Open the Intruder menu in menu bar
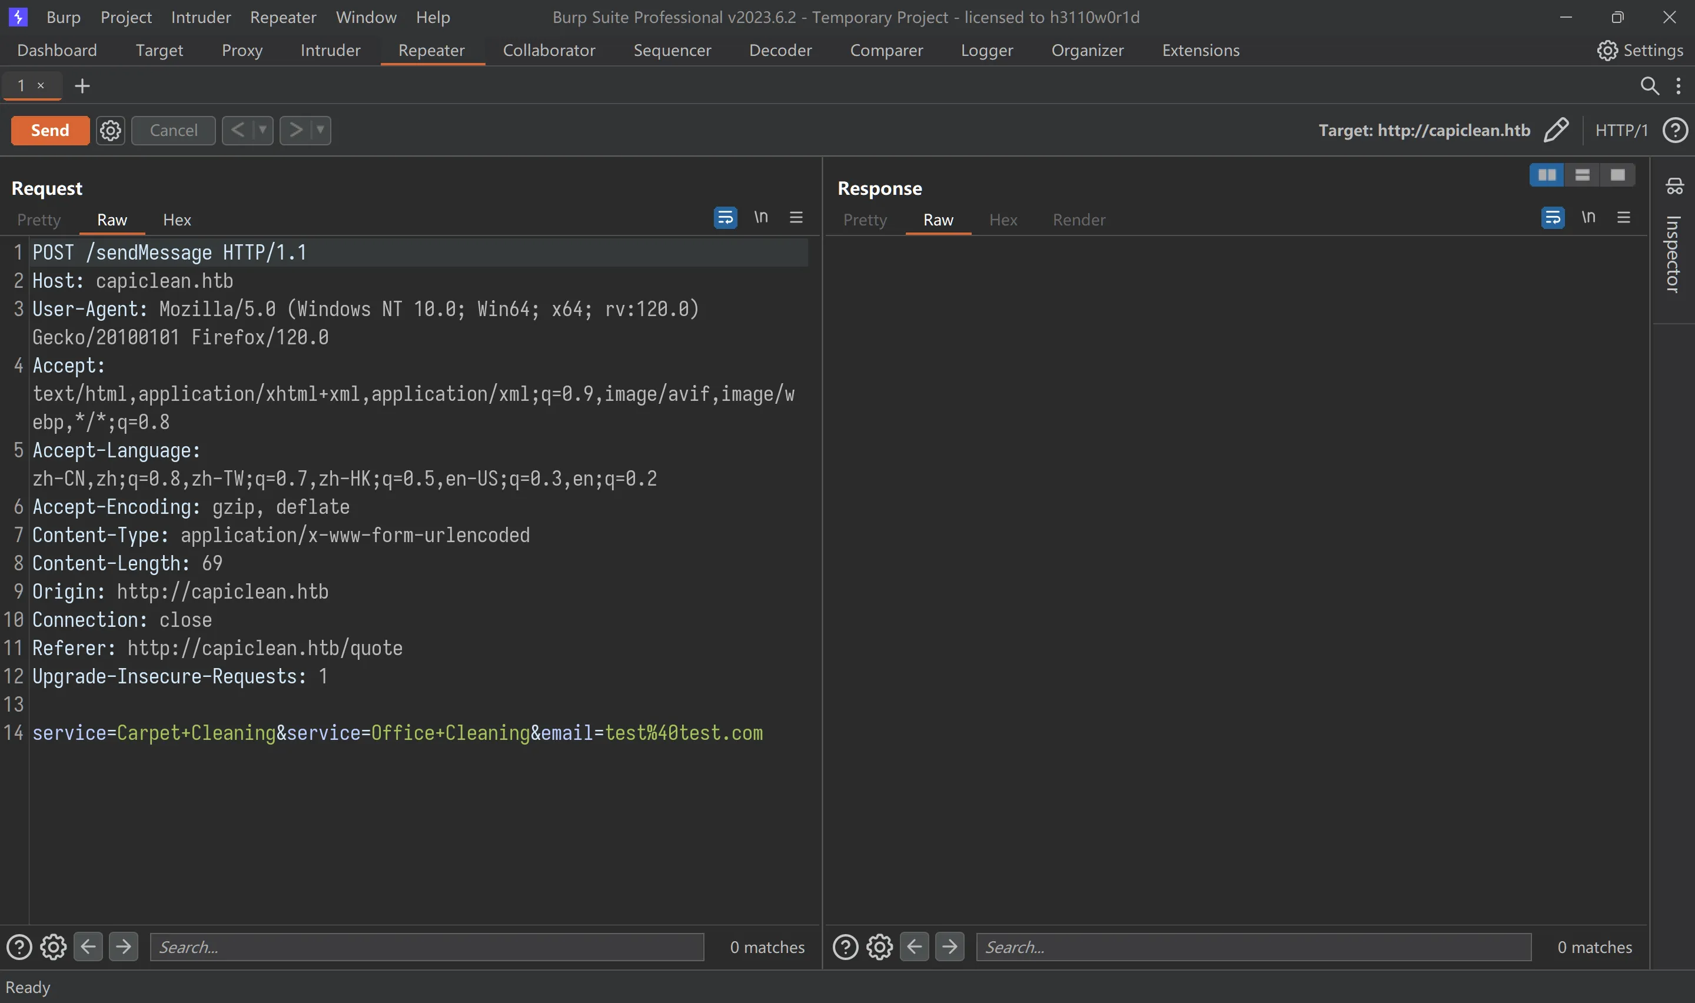This screenshot has width=1695, height=1003. [201, 17]
